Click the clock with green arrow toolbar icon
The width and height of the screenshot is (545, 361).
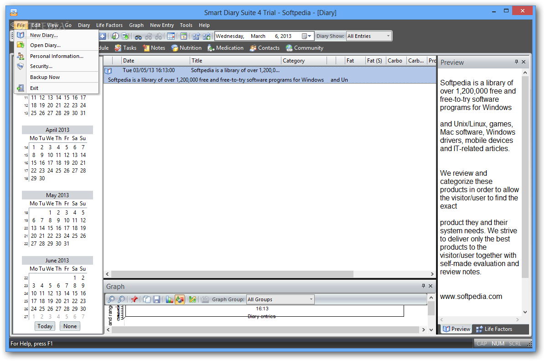[x=115, y=36]
